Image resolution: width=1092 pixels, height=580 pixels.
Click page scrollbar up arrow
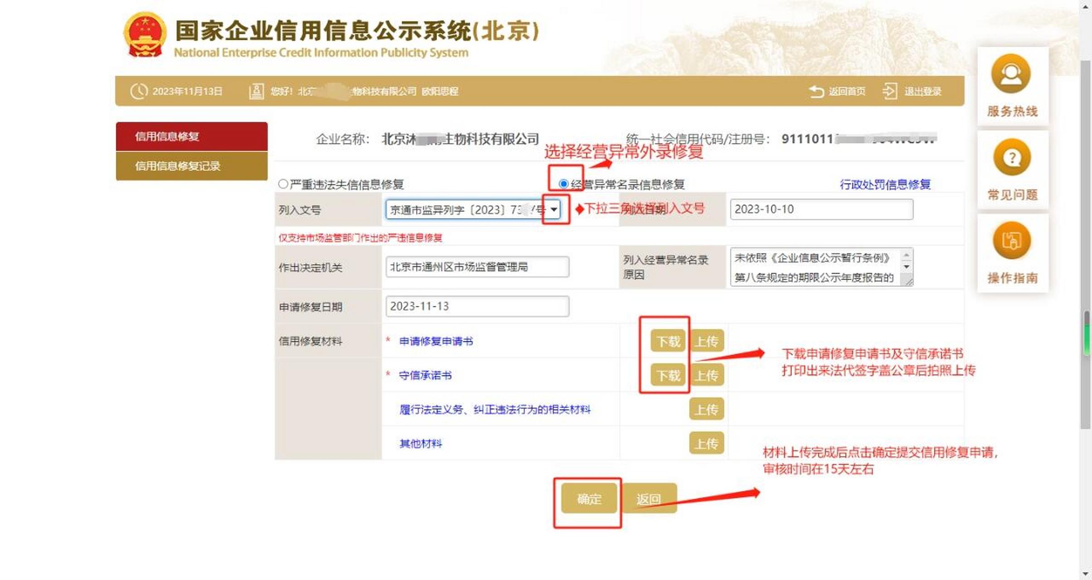click(x=1086, y=6)
